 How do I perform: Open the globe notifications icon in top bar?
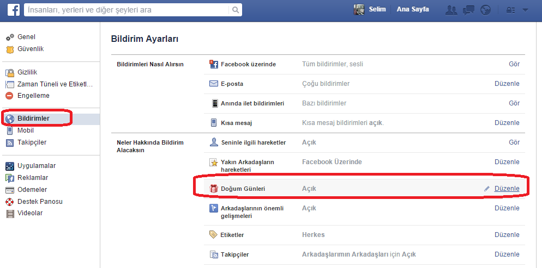tap(486, 10)
